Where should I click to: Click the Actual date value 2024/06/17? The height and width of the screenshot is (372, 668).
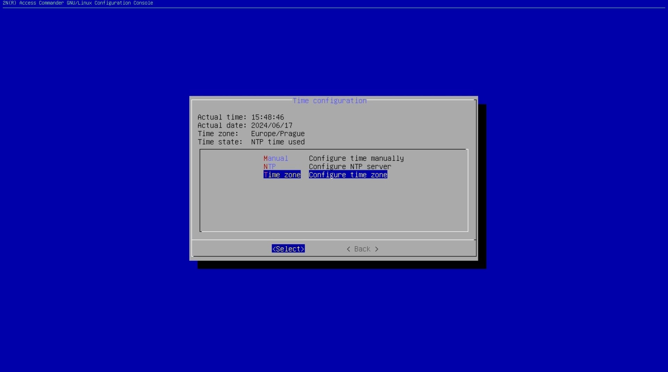[x=272, y=125]
